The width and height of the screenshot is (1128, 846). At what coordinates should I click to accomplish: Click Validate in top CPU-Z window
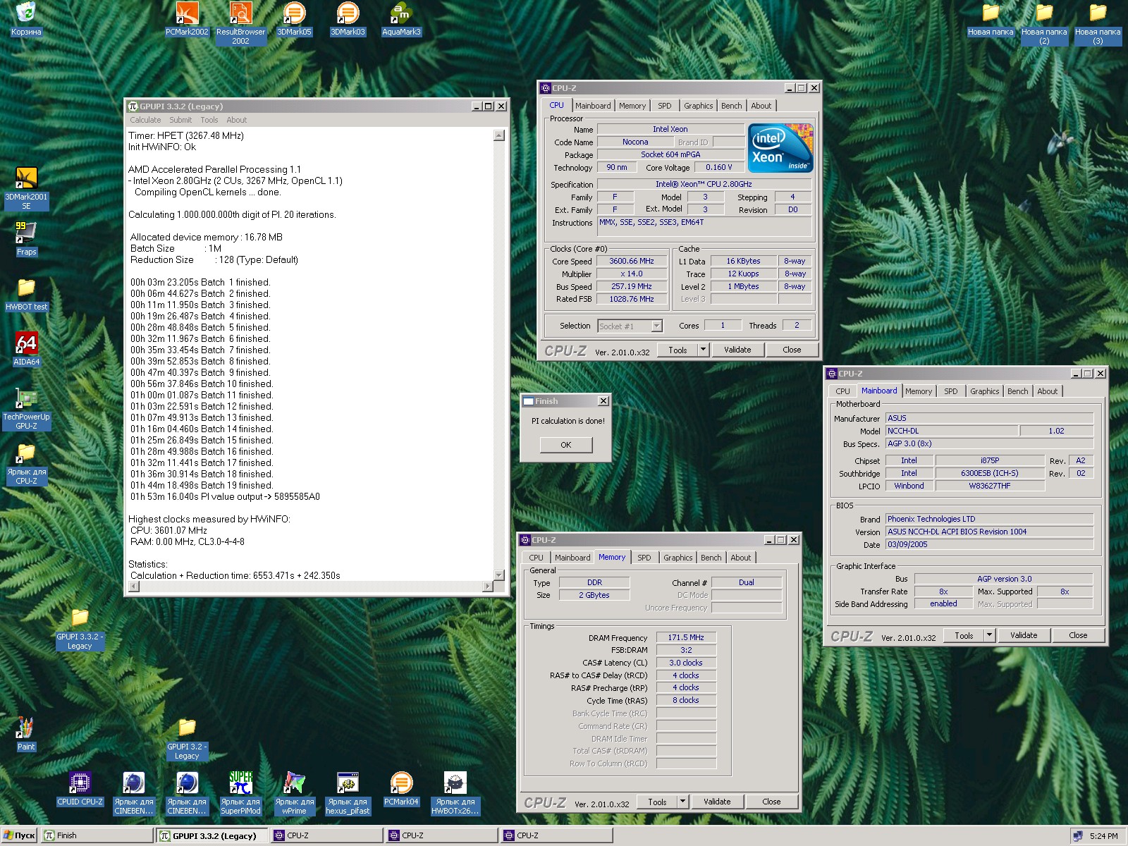pos(737,350)
